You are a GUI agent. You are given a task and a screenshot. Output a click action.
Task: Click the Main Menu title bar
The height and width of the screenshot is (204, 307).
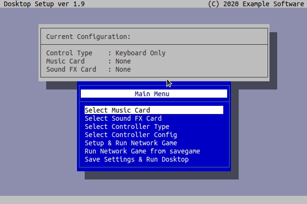[x=154, y=94]
